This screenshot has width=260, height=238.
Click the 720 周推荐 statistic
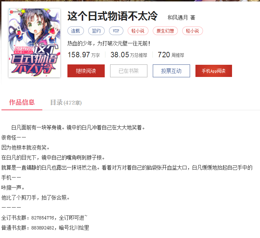171,55
